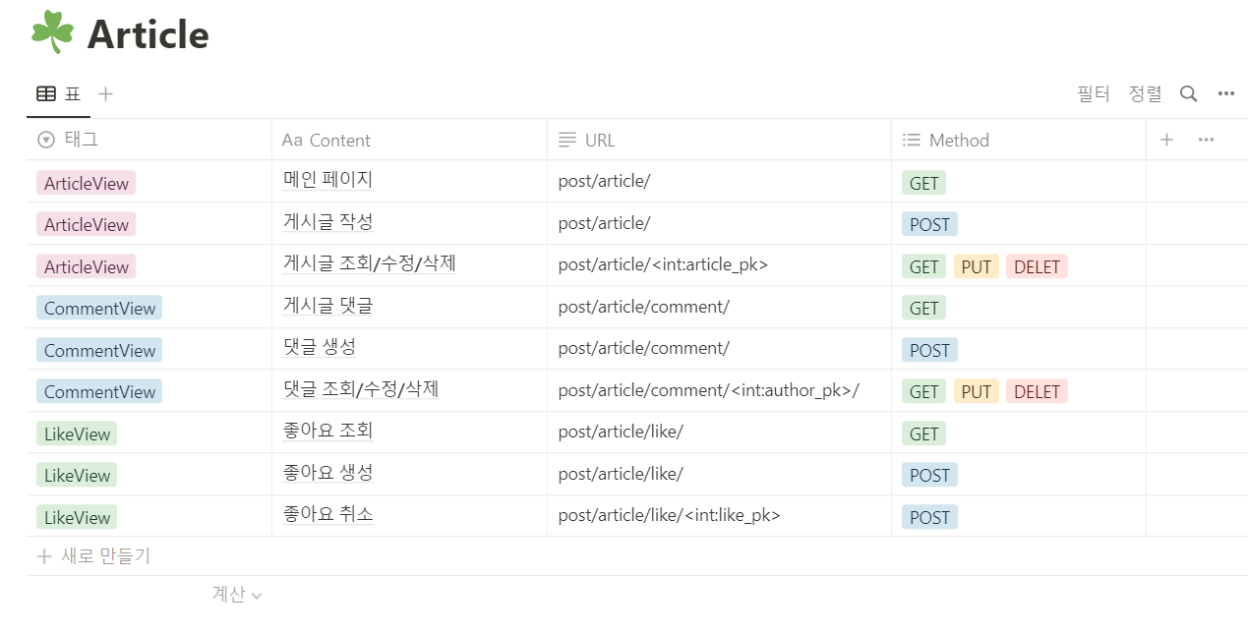
Task: Click the multi-select icon on Method column
Action: pos(911,139)
